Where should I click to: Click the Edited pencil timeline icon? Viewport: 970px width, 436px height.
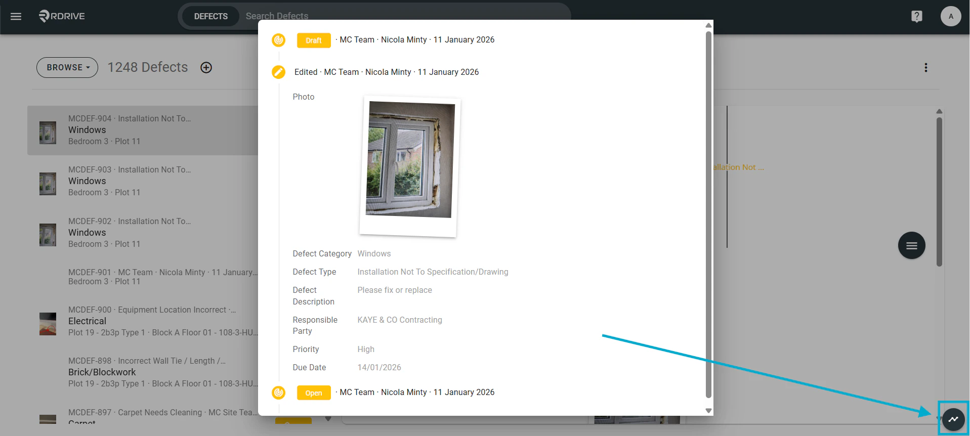point(278,72)
